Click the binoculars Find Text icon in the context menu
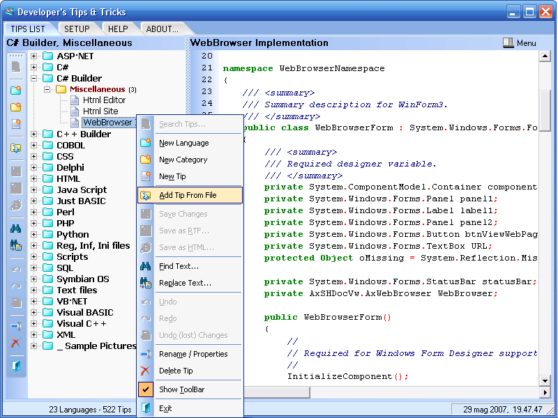 tap(146, 266)
